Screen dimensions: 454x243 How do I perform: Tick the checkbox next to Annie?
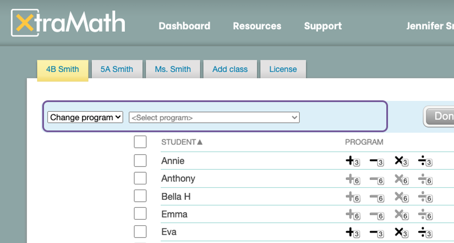(140, 161)
